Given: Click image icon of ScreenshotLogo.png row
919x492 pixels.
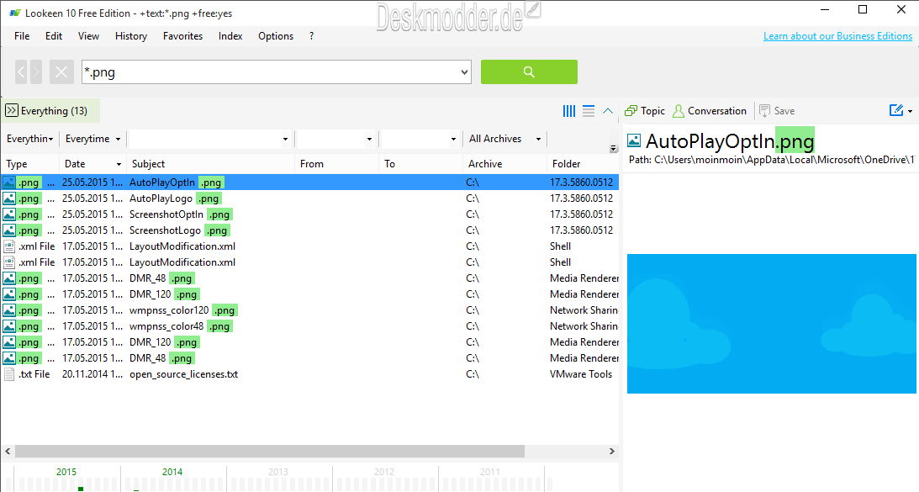Looking at the screenshot, I should click(x=9, y=230).
